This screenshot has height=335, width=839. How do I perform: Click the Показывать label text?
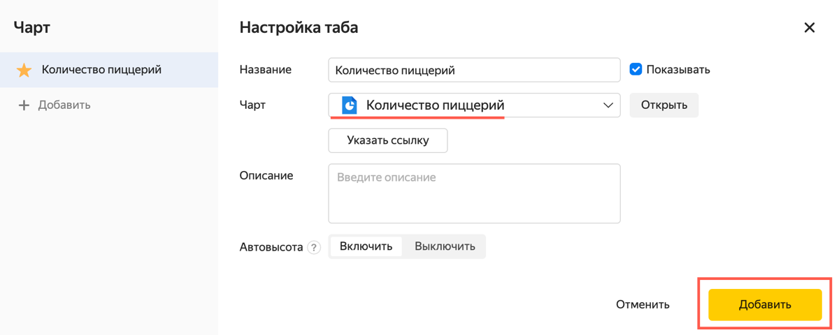point(678,69)
